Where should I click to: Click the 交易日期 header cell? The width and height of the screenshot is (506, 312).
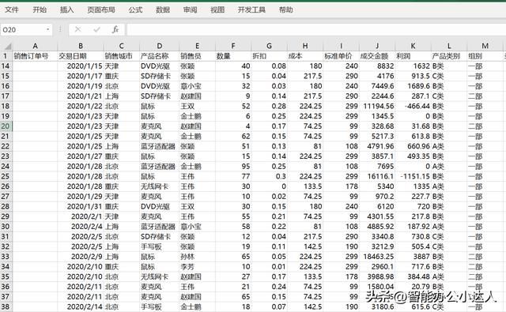[x=81, y=56]
